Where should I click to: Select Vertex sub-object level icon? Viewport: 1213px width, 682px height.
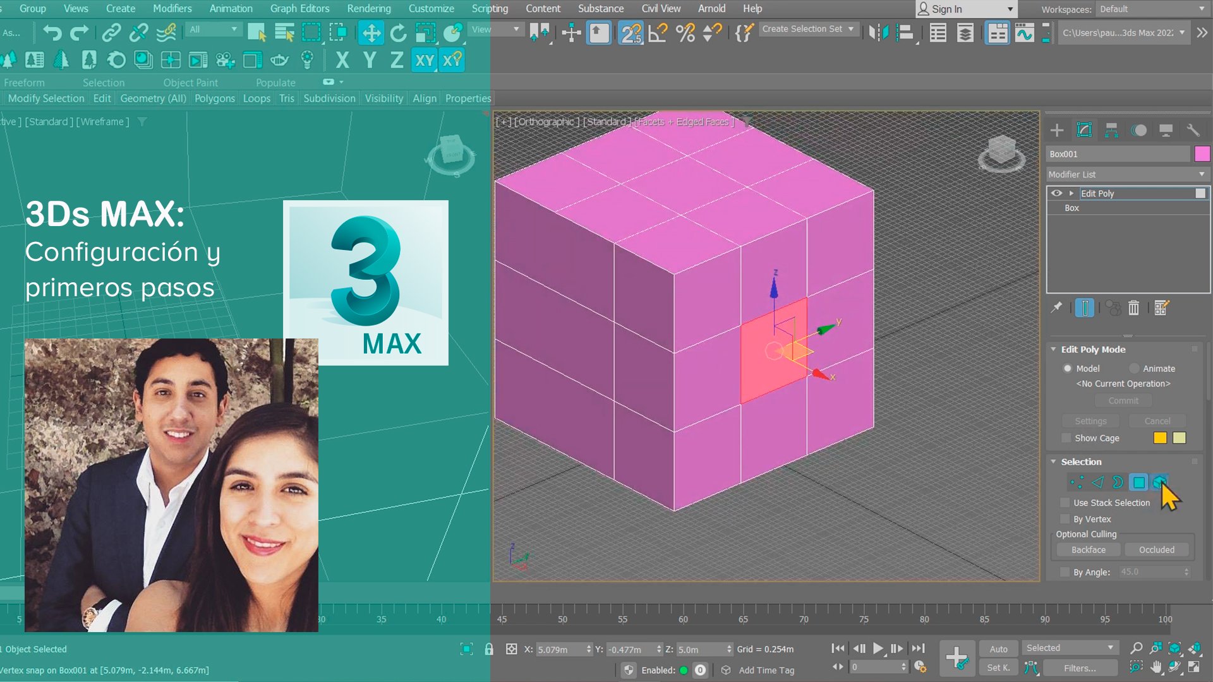coord(1077,482)
